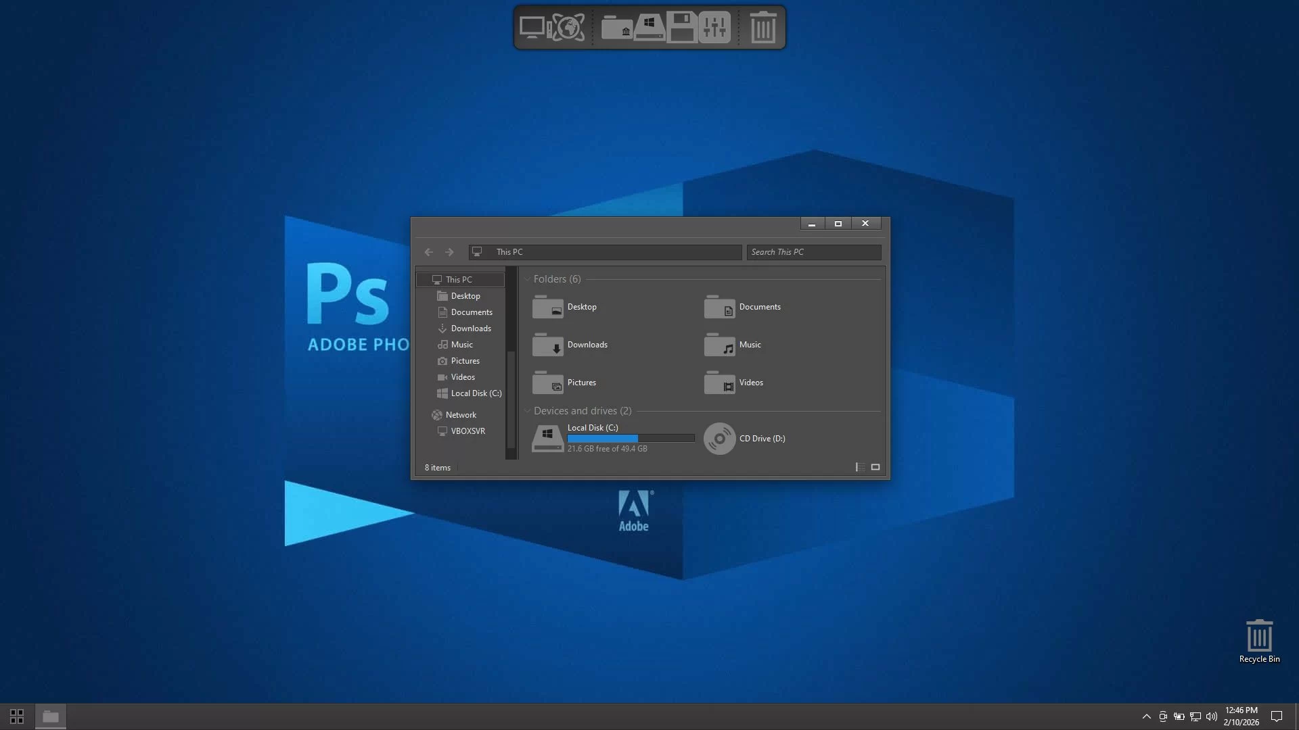Show hidden system tray icons chevron
The height and width of the screenshot is (730, 1299).
pos(1146,716)
